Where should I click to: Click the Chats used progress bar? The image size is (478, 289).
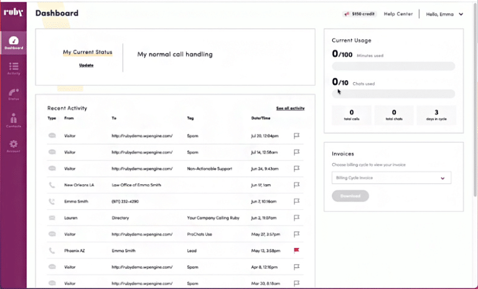[x=393, y=94]
